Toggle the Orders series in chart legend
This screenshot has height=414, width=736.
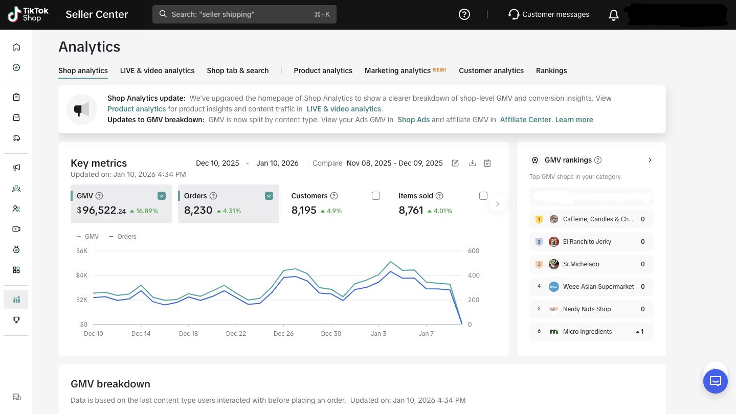click(122, 237)
